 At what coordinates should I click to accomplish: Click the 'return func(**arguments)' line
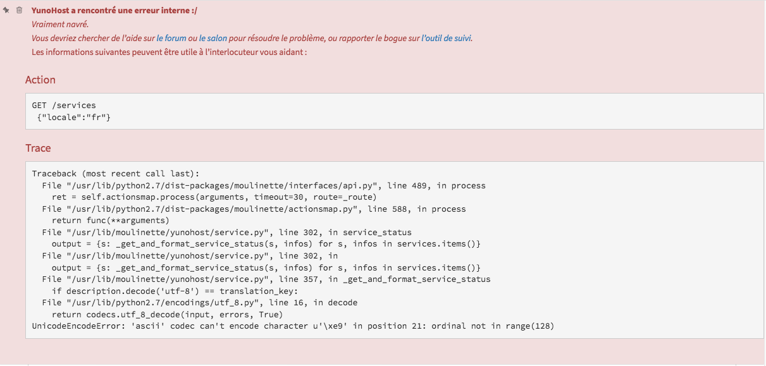(111, 221)
